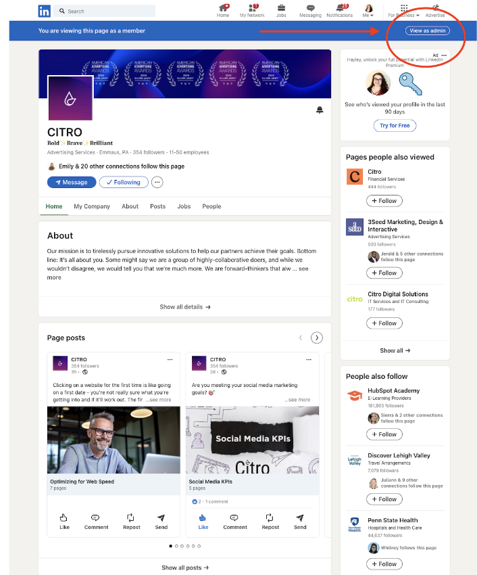Viewport: 477px width, 575px height.
Task: Like the Optimizing for Web Speed post
Action: coord(64,522)
